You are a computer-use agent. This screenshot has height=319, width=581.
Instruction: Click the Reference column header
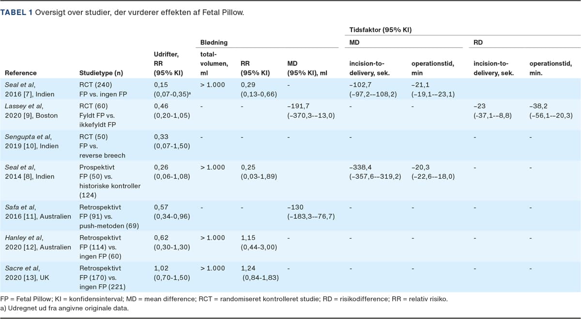click(x=21, y=73)
